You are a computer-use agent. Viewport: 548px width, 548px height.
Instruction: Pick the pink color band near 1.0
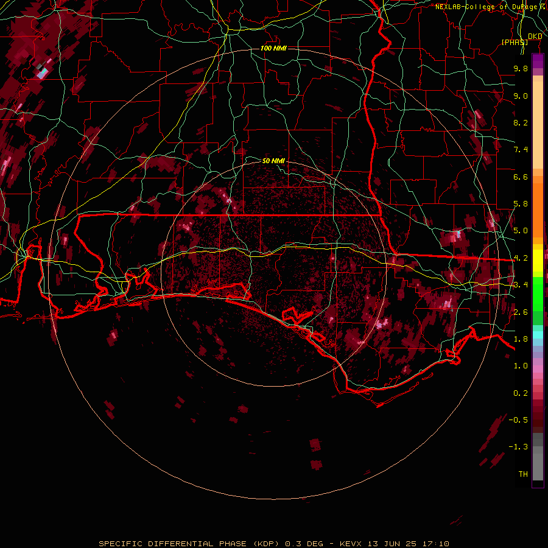538,368
